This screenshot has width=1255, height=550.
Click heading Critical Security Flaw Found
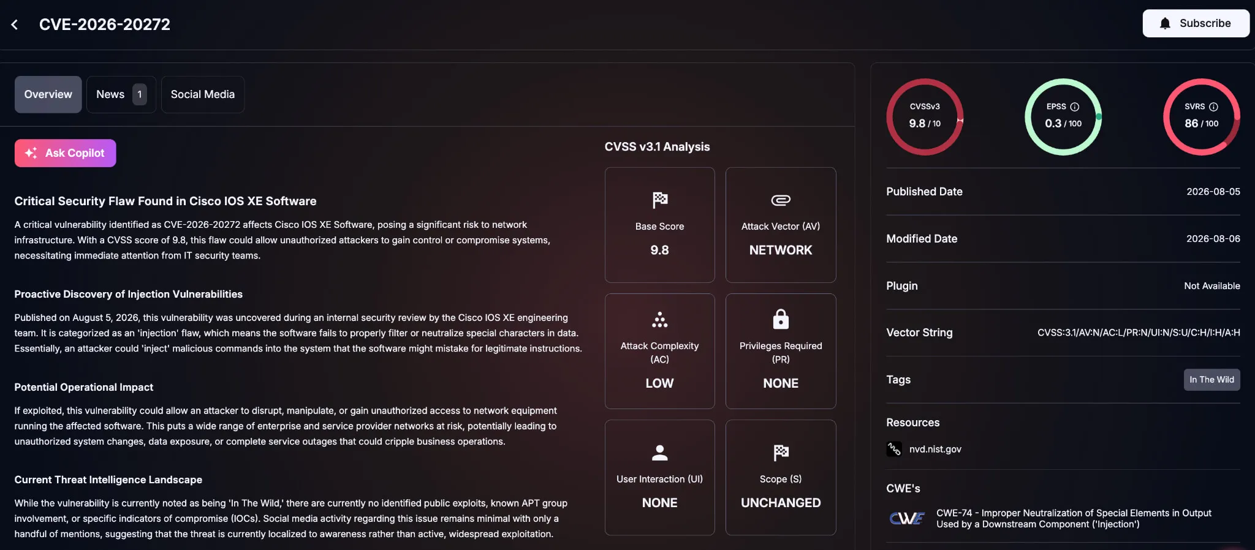tap(165, 201)
